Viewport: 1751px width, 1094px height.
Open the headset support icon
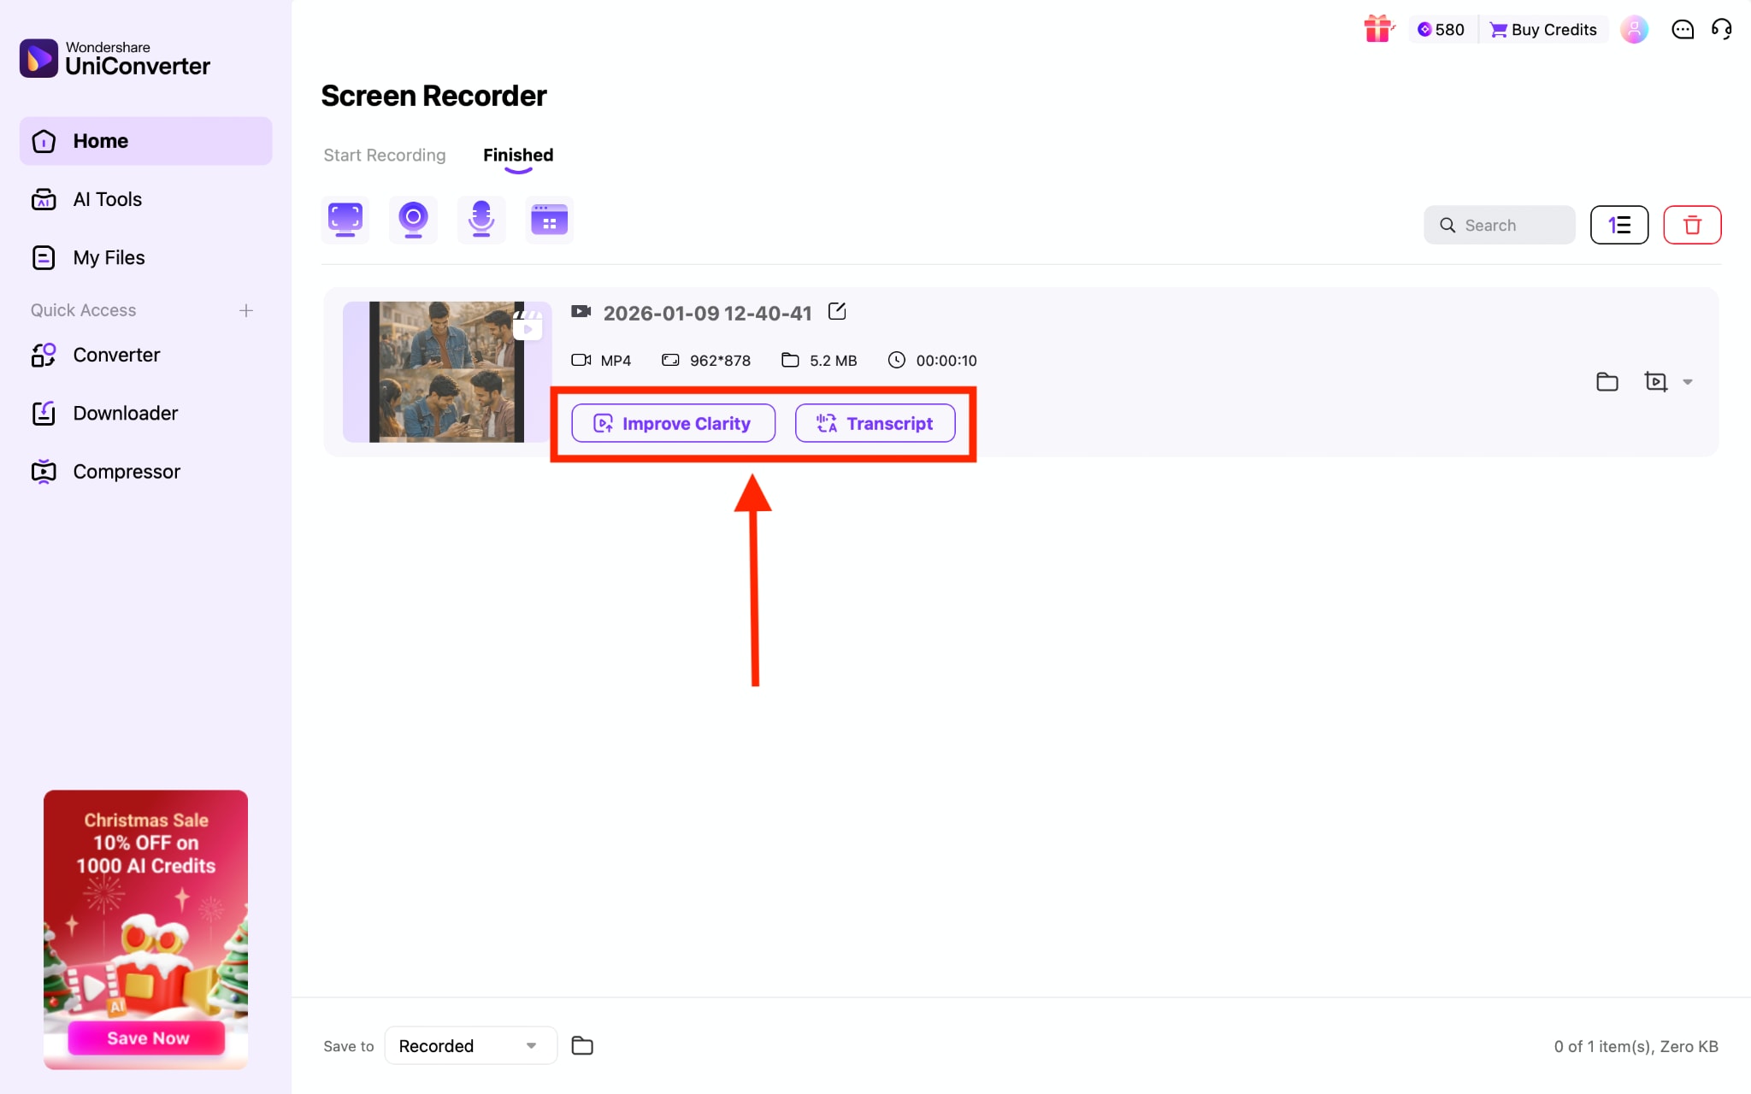pyautogui.click(x=1722, y=29)
